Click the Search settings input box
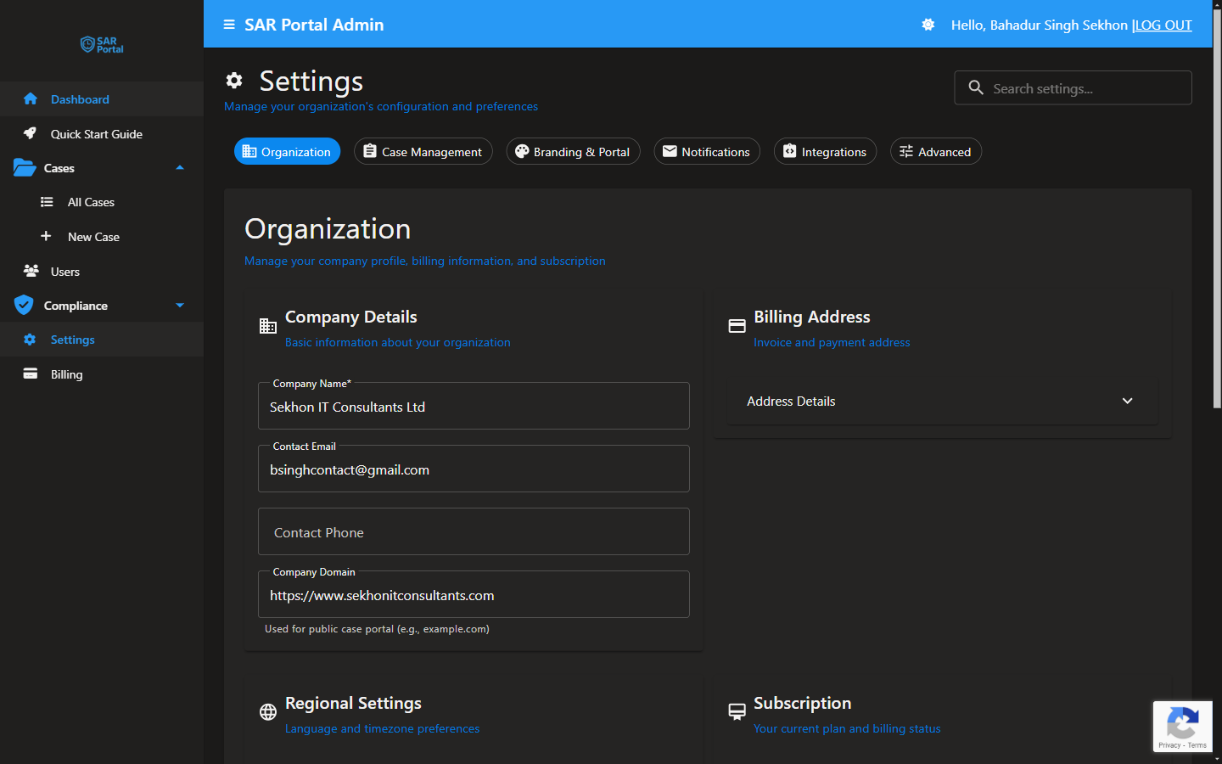 pyautogui.click(x=1073, y=87)
